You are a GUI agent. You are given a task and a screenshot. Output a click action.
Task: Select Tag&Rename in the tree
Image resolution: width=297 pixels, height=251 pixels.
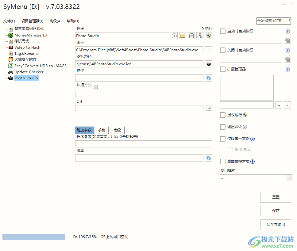tap(26, 54)
